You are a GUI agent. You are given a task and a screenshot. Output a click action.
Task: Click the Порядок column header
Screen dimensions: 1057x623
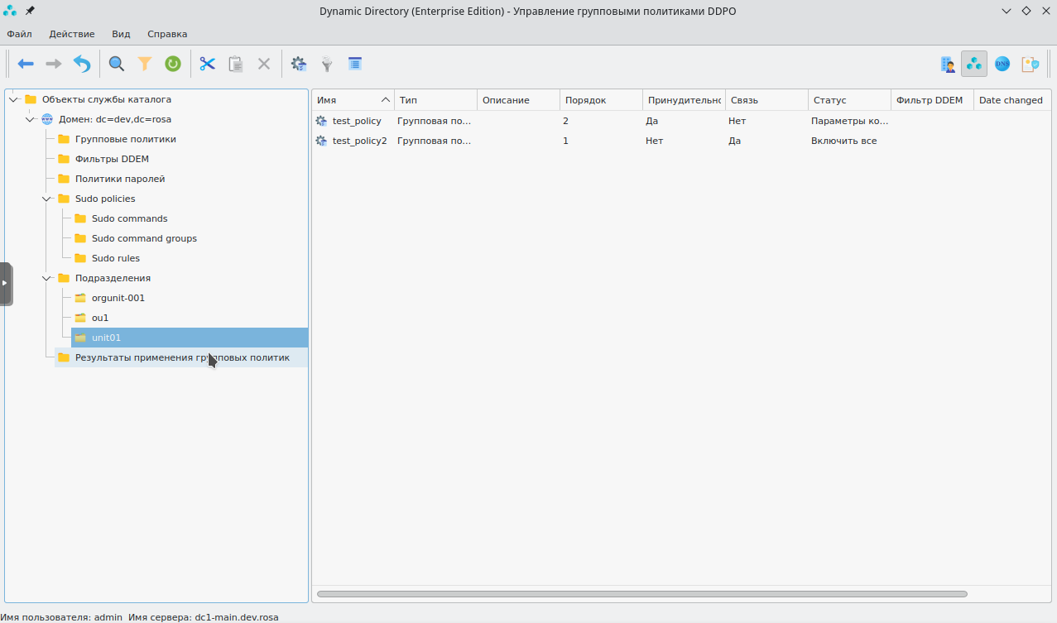coord(585,100)
